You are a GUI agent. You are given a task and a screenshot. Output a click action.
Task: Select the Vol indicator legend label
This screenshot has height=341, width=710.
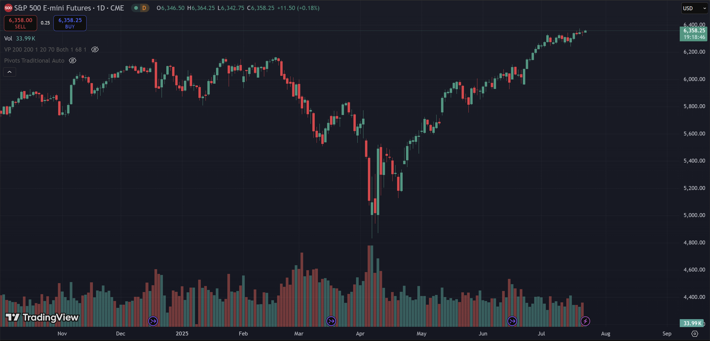(x=8, y=39)
